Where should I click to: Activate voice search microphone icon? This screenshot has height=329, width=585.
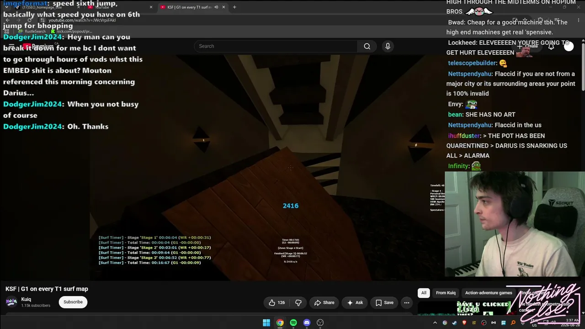388,46
